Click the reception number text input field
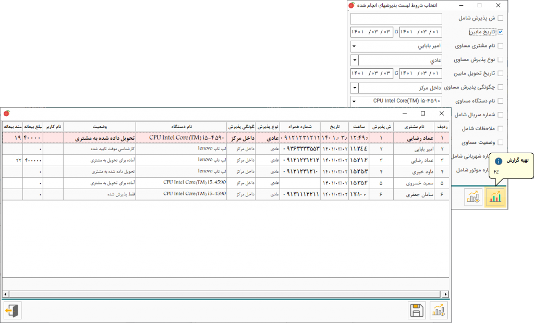This screenshot has width=534, height=323. tap(396, 19)
